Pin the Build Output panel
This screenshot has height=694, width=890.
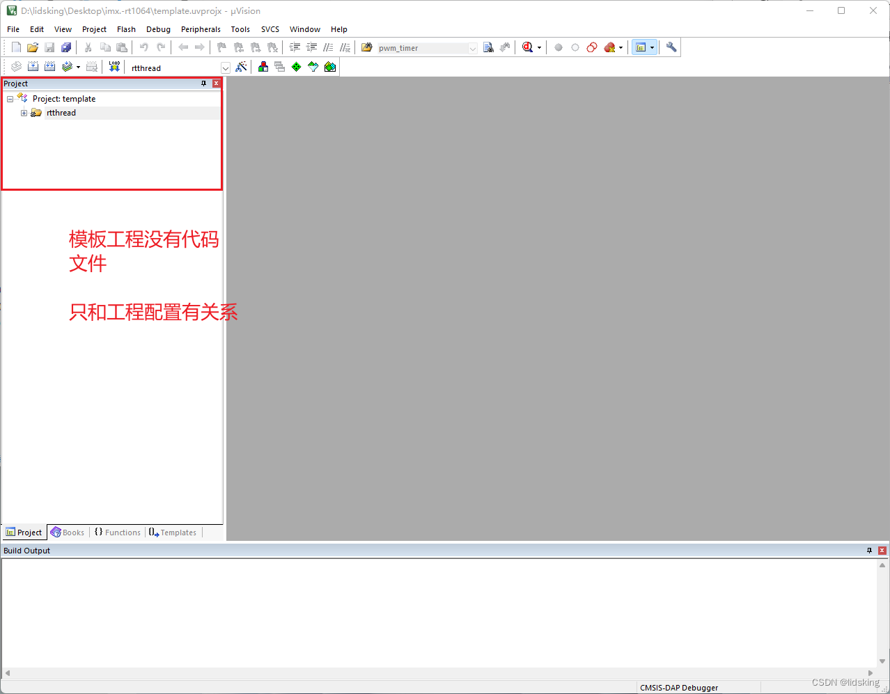pos(869,550)
